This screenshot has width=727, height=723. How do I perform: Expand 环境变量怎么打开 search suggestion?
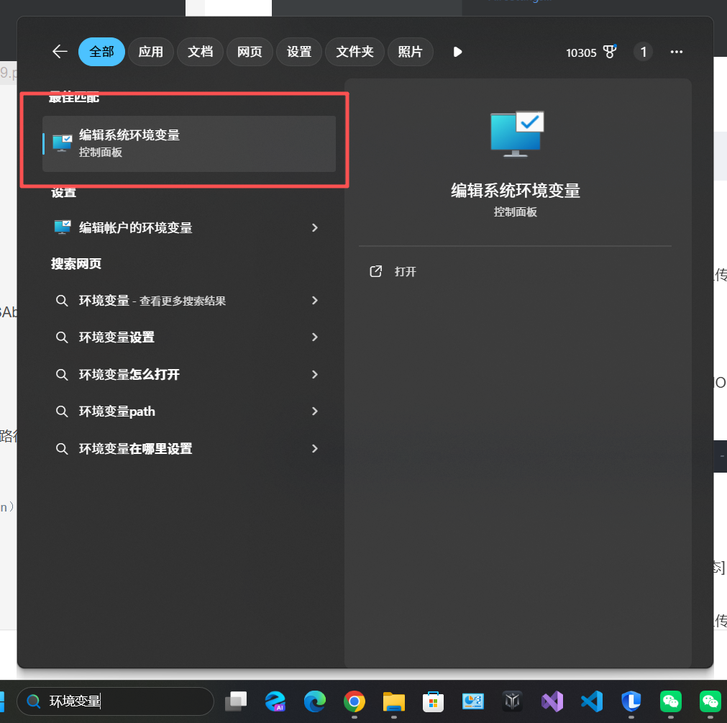coord(314,374)
